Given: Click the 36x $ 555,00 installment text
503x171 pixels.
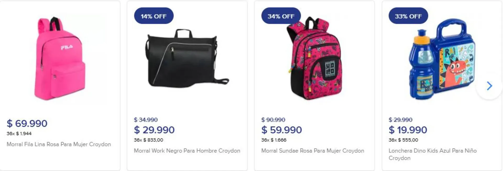Looking at the screenshot, I should (x=403, y=140).
